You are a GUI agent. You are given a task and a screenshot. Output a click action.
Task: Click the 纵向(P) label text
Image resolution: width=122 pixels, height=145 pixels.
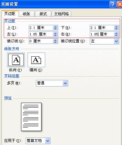click(15, 70)
